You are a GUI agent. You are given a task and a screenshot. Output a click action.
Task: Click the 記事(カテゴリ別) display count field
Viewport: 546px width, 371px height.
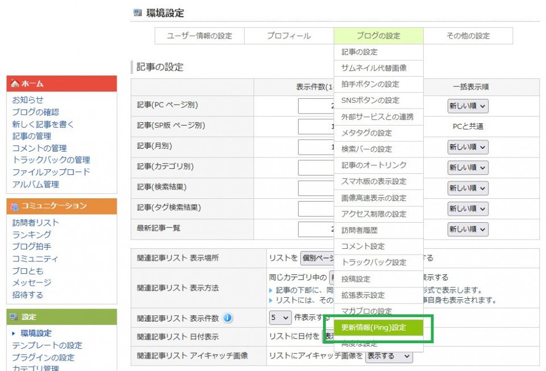point(316,168)
